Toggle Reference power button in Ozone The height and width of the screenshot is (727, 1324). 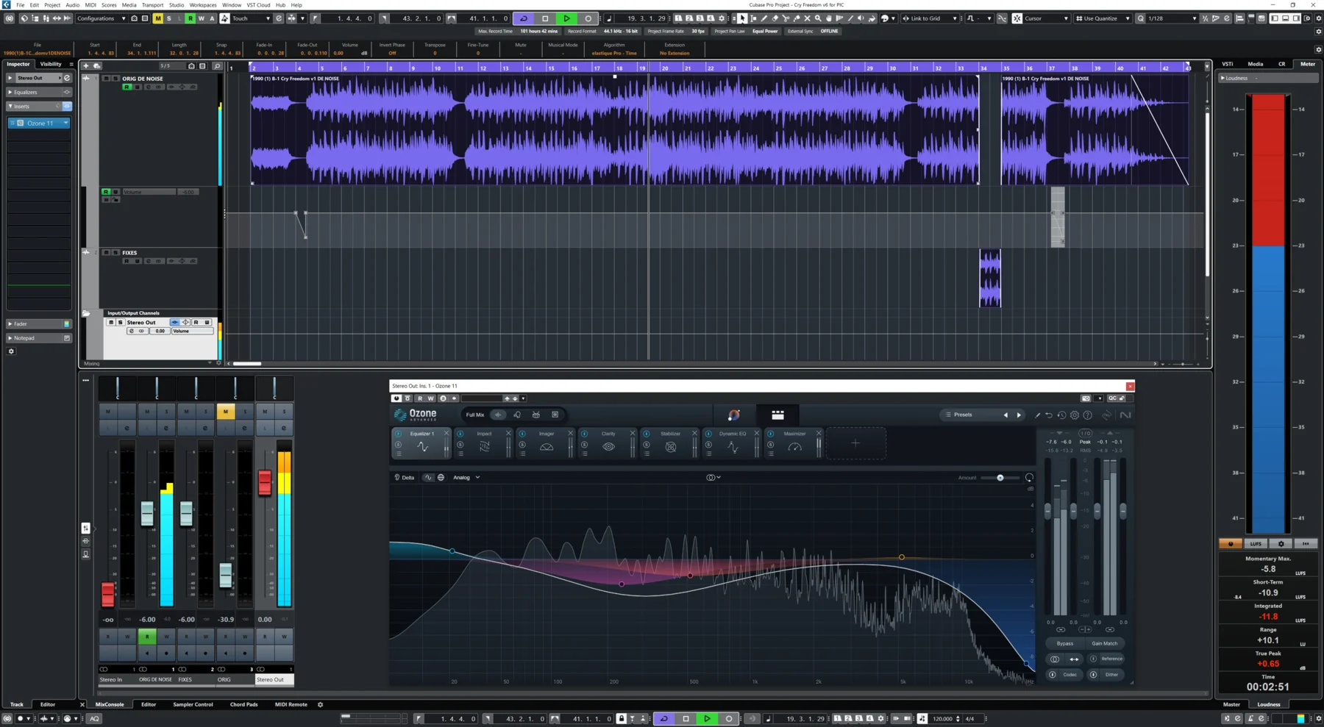[x=1093, y=659]
